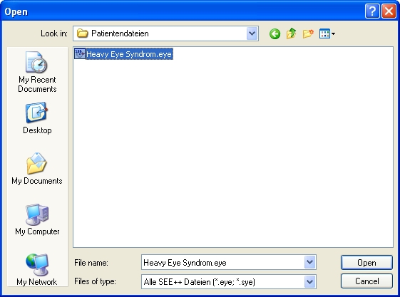Open My Recent Documents location
Image resolution: width=400 pixels, height=297 pixels.
click(x=37, y=72)
